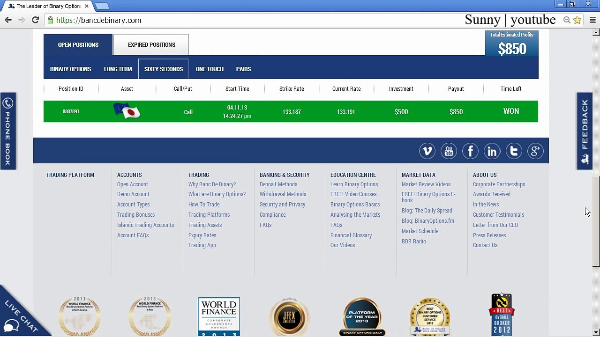This screenshot has width=600, height=337.
Task: Open Islamic Trading Accounts link
Action: (x=145, y=225)
